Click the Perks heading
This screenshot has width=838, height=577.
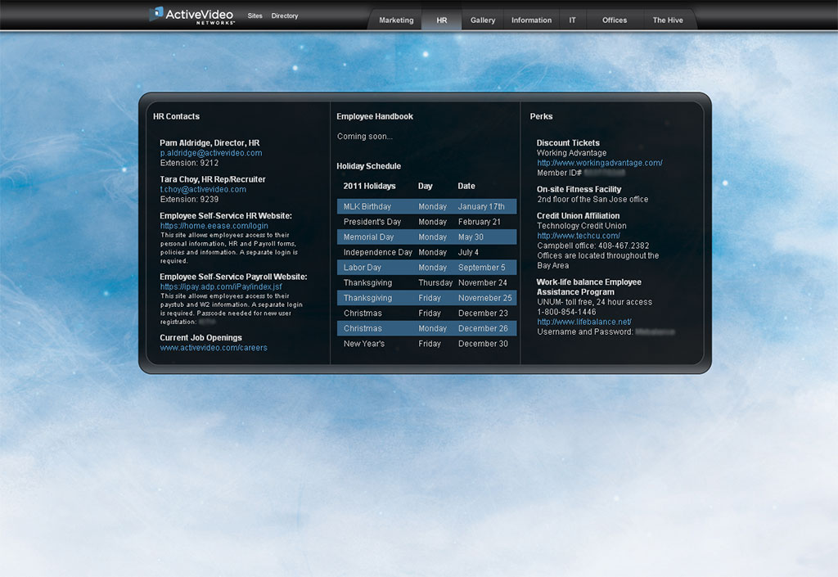(x=542, y=116)
